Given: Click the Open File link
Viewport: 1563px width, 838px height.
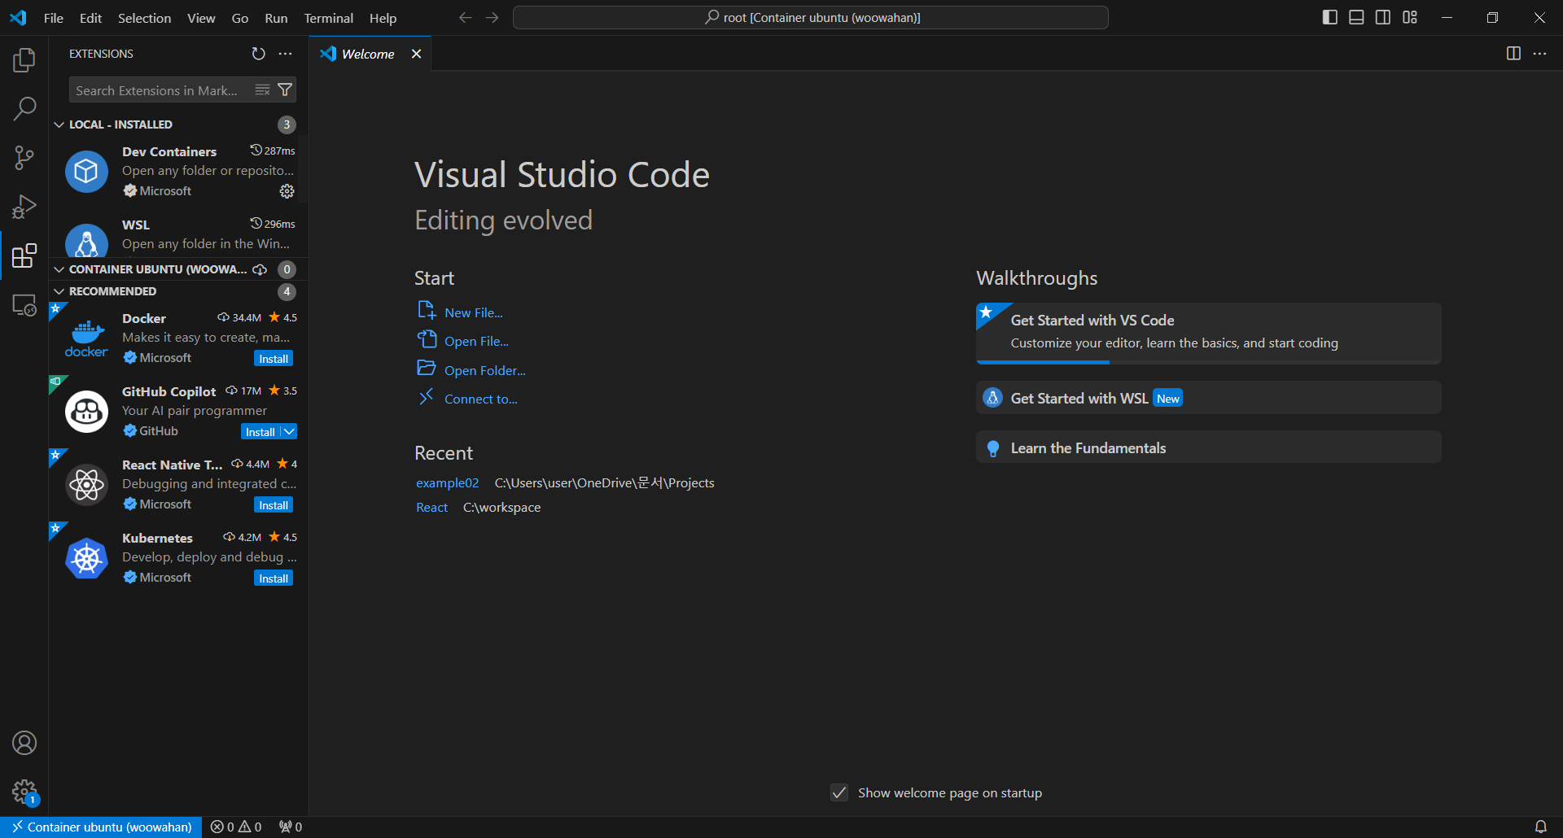Looking at the screenshot, I should click(x=476, y=341).
